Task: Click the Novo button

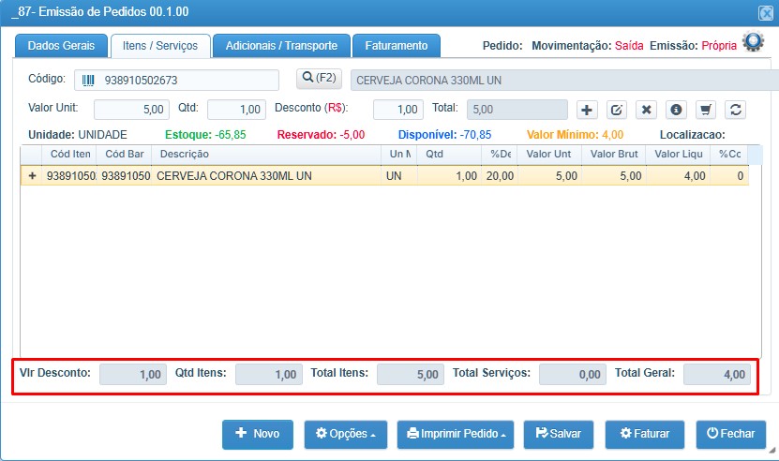Action: tap(258, 434)
